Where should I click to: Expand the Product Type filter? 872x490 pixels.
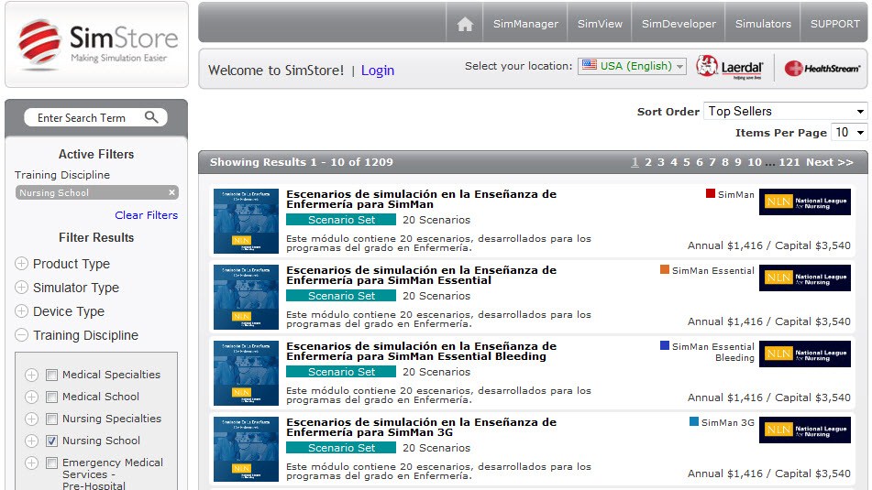pyautogui.click(x=21, y=264)
